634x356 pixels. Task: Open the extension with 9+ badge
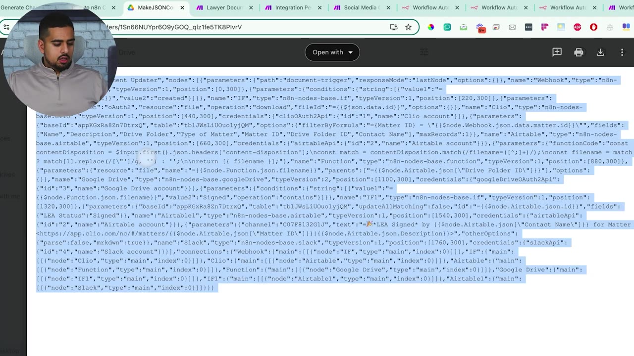point(480,28)
